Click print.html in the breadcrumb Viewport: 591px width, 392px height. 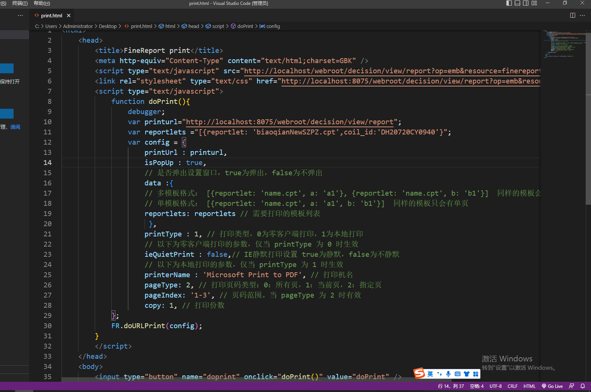(138, 26)
